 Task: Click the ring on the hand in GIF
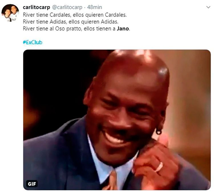(160, 167)
